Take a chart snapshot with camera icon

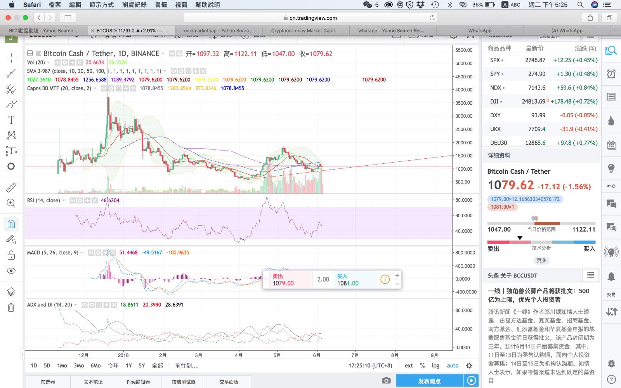(386, 381)
